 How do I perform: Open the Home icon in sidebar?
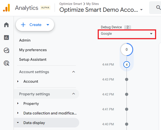point(6,25)
